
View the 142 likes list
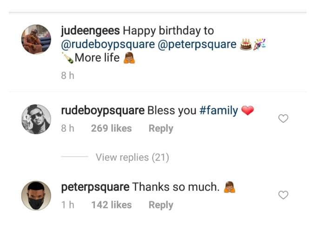111,205
